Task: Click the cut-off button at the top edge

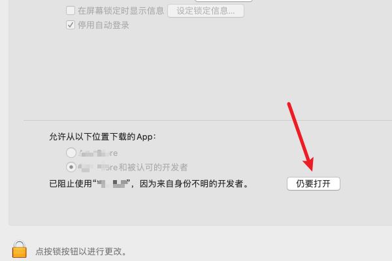Action: [223, 1]
